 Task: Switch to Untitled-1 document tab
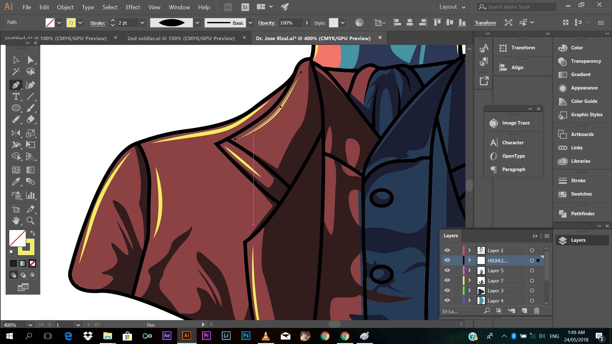56,38
